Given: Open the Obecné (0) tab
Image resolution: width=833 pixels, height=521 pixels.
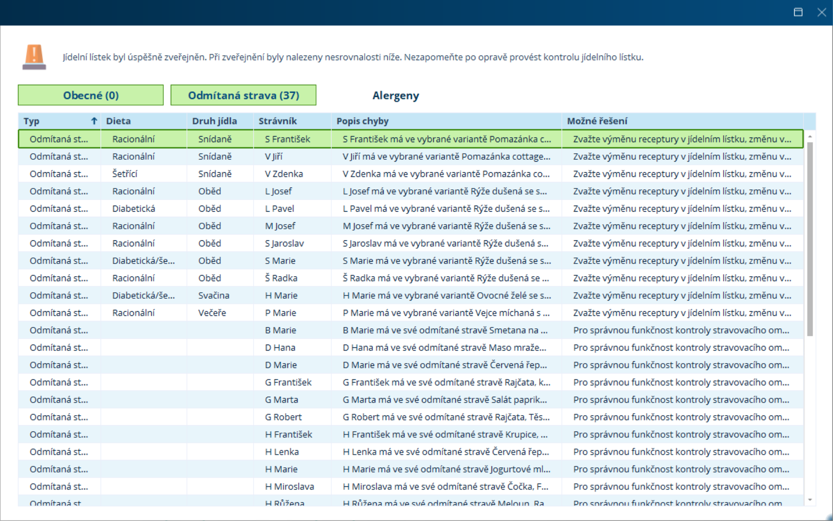Looking at the screenshot, I should [x=91, y=95].
